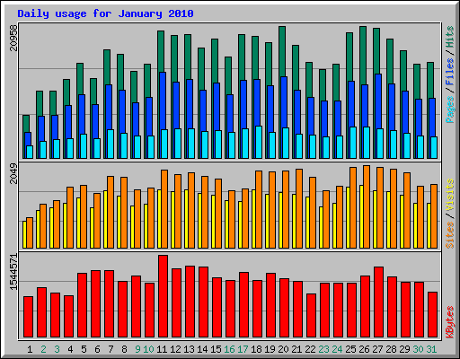
Task: Click the green Hits bar for day 26
Action: click(363, 56)
